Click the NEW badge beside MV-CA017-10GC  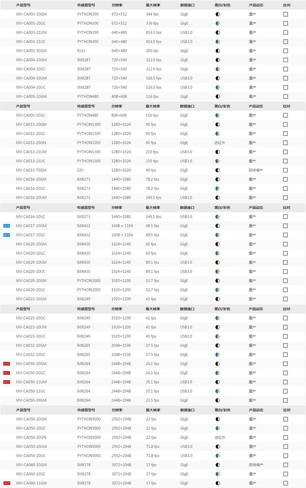coord(6,235)
